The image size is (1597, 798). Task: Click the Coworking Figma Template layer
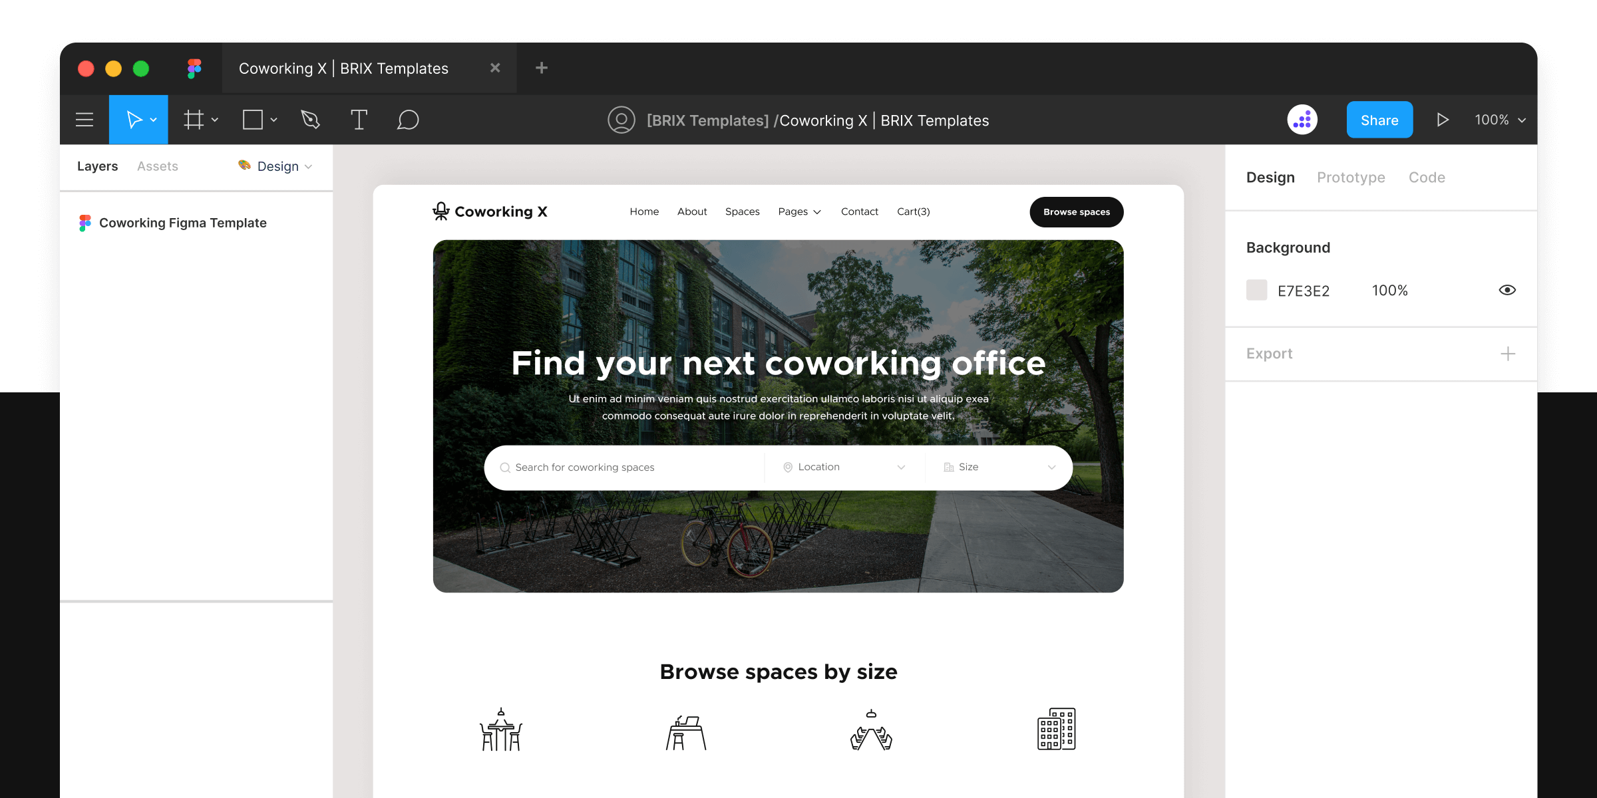(x=184, y=222)
